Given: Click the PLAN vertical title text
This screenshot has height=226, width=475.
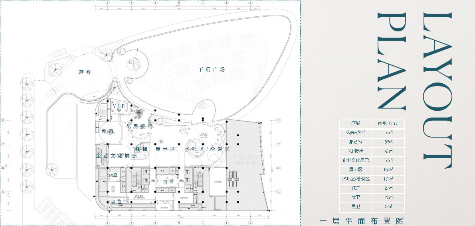Looking at the screenshot, I should click(x=392, y=61).
